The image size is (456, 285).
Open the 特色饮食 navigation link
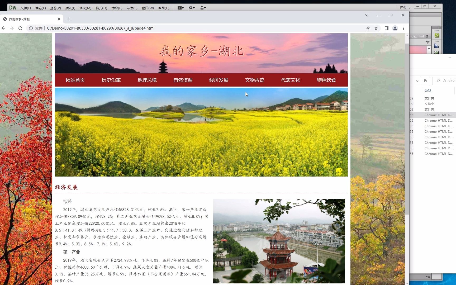pyautogui.click(x=326, y=80)
